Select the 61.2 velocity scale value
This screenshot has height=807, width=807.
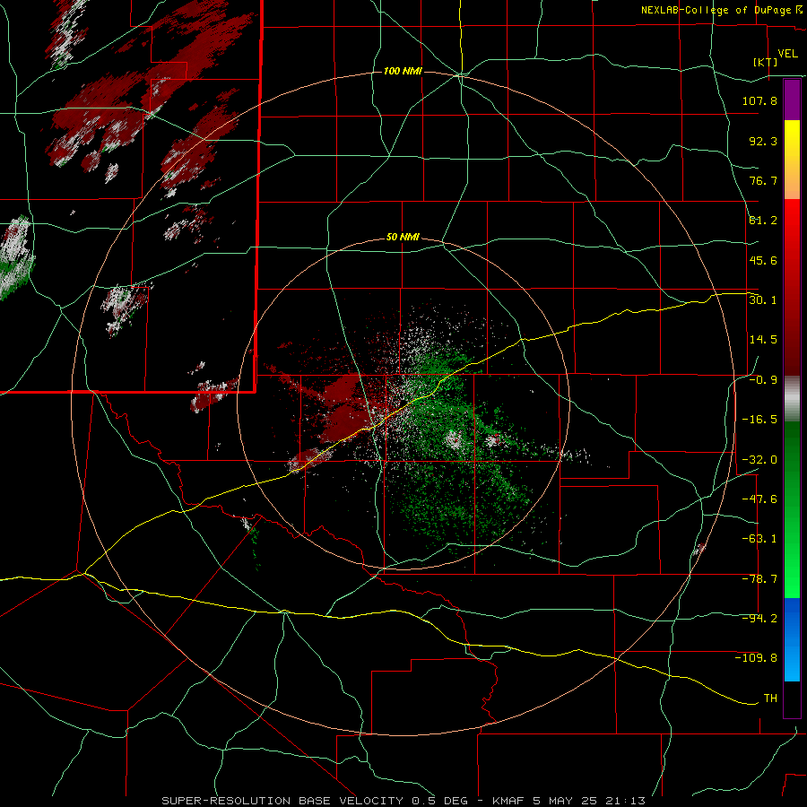[x=763, y=221]
